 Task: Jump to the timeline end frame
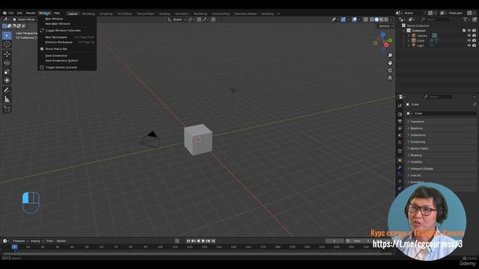tap(213, 241)
